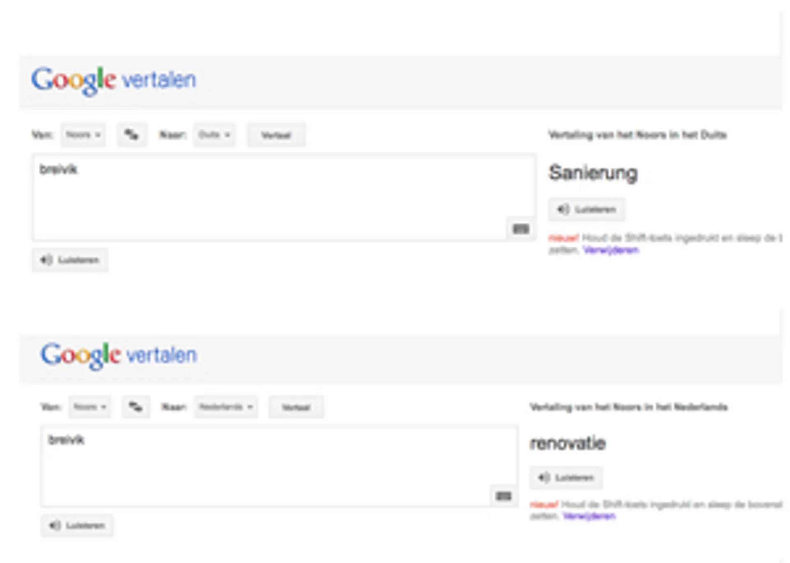The width and height of the screenshot is (790, 563).
Task: Click the top Google vertalen logo
Action: (113, 79)
